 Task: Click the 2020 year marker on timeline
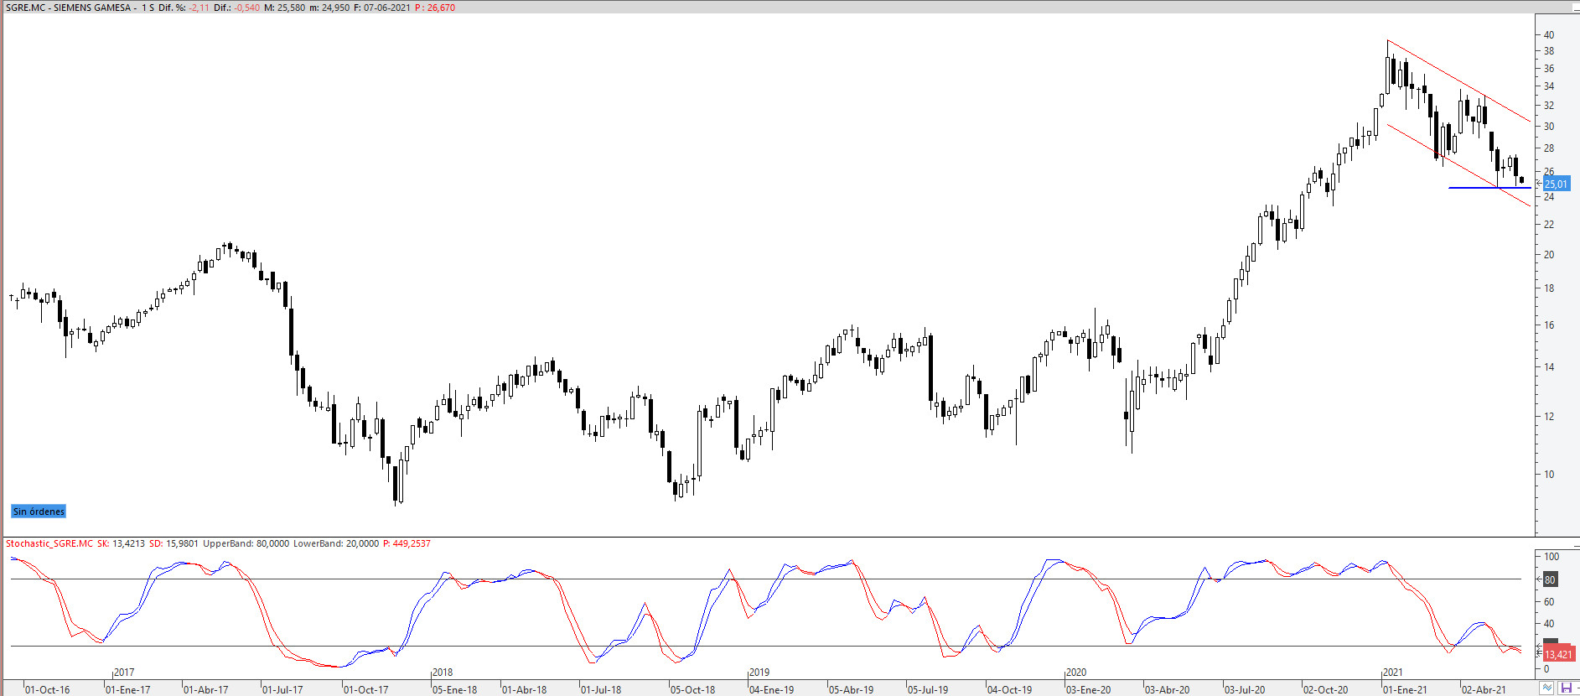1075,673
